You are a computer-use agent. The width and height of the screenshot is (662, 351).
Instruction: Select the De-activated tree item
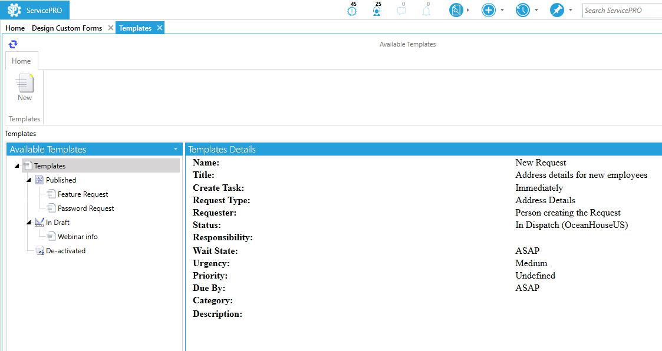(65, 251)
